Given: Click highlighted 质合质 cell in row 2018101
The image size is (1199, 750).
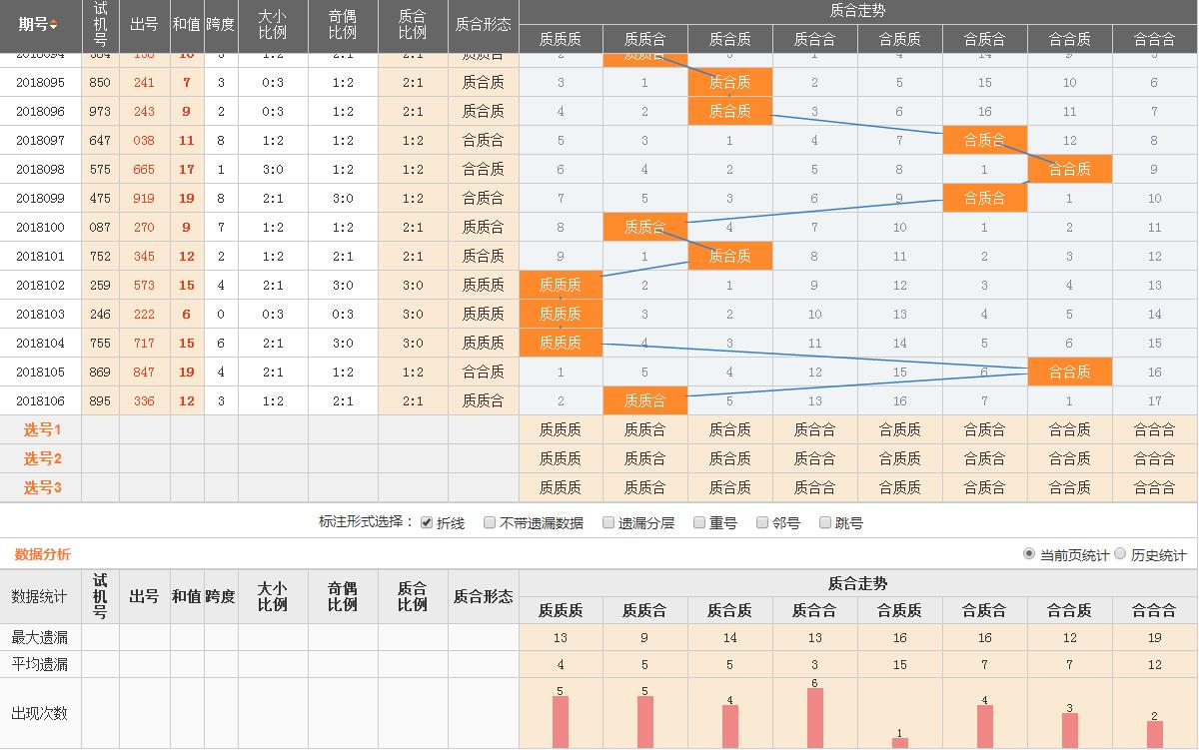Looking at the screenshot, I should pyautogui.click(x=730, y=257).
